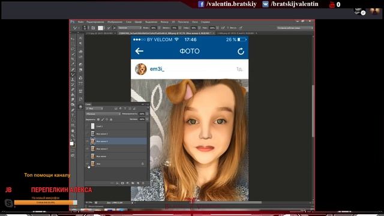Click the layer fill value field
The width and height of the screenshot is (384, 216).
[142, 119]
